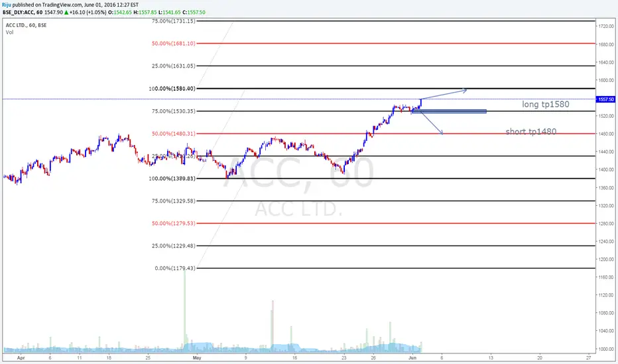Select Fibonacci label 100.00%(1580.40)
The width and height of the screenshot is (618, 364).
click(x=172, y=89)
